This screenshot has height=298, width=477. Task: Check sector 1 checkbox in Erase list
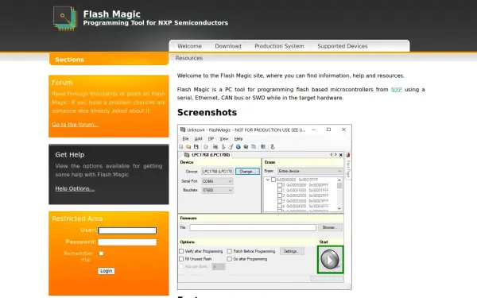pos(280,190)
